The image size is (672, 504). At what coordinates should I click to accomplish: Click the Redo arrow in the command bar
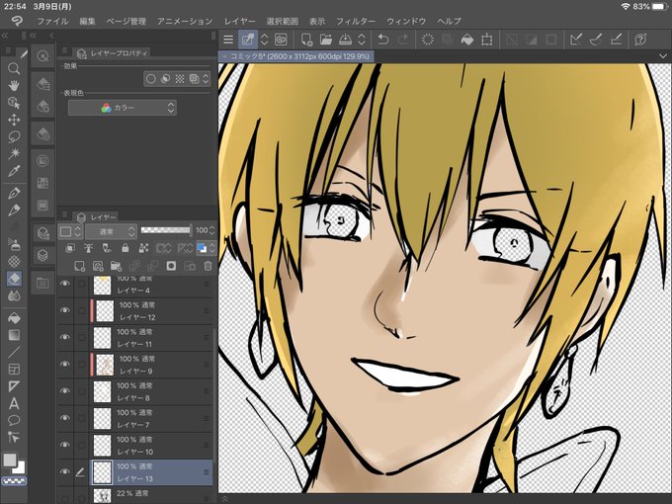[x=402, y=40]
